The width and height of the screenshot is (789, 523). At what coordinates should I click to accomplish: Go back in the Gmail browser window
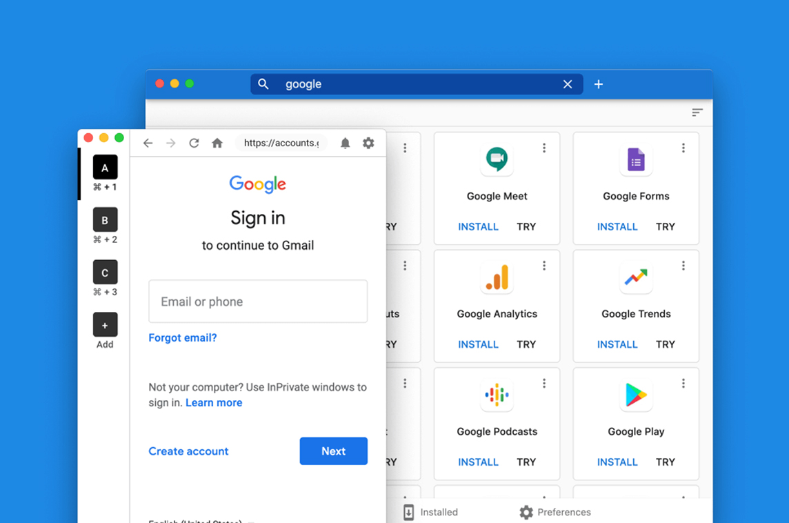(x=148, y=143)
